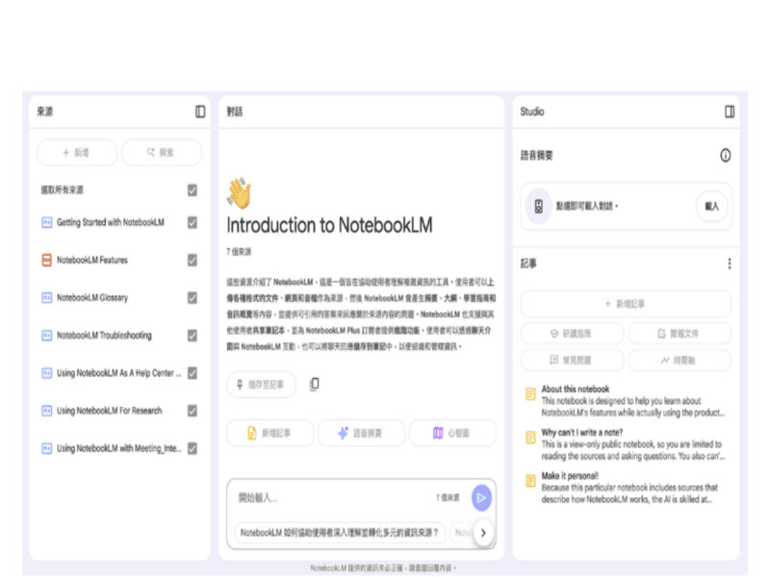Open Using NotebookLM For Research source
This screenshot has height=577, width=770.
pyautogui.click(x=109, y=411)
